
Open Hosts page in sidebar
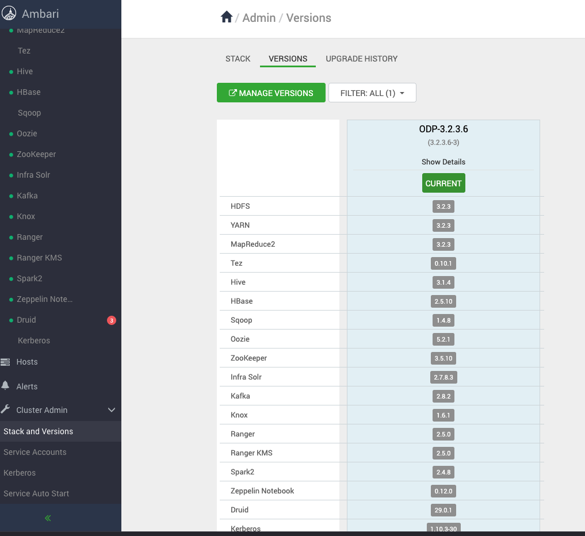pos(27,362)
